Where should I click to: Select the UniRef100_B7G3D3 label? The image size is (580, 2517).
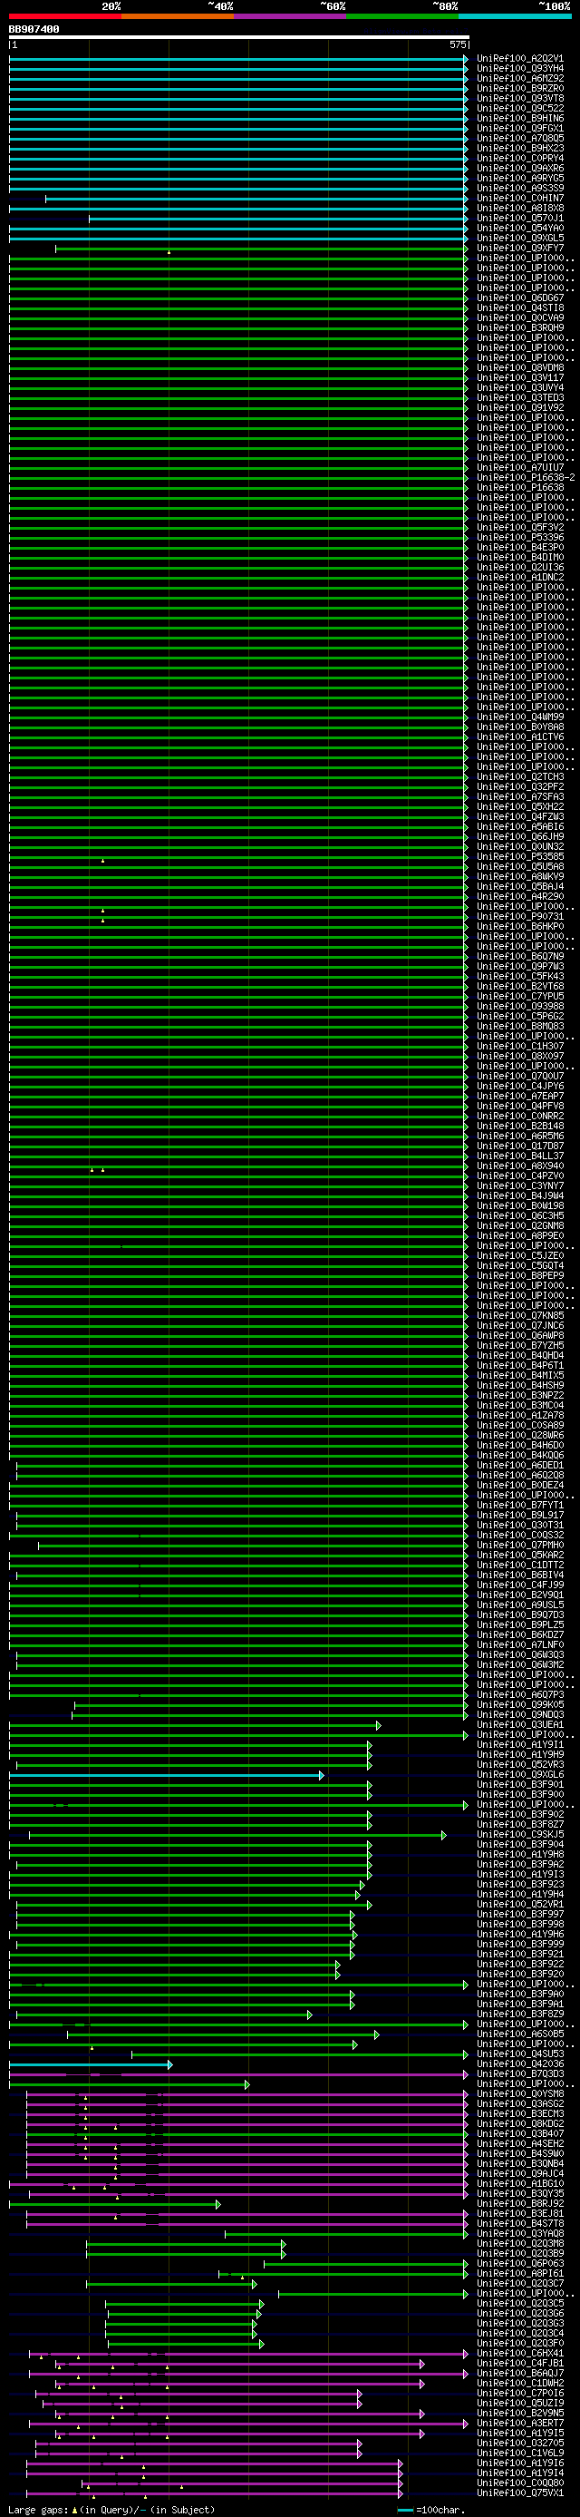click(x=519, y=2073)
